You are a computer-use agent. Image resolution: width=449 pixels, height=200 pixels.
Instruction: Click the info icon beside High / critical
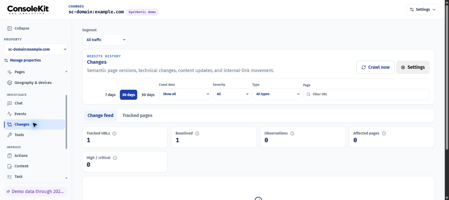[x=115, y=158]
